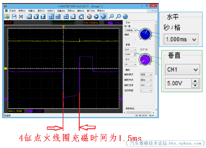Open the 触发模式 边沿 dropdown

146,74
